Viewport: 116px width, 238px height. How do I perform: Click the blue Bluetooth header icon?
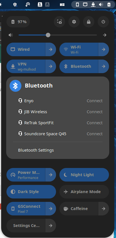click(15, 86)
